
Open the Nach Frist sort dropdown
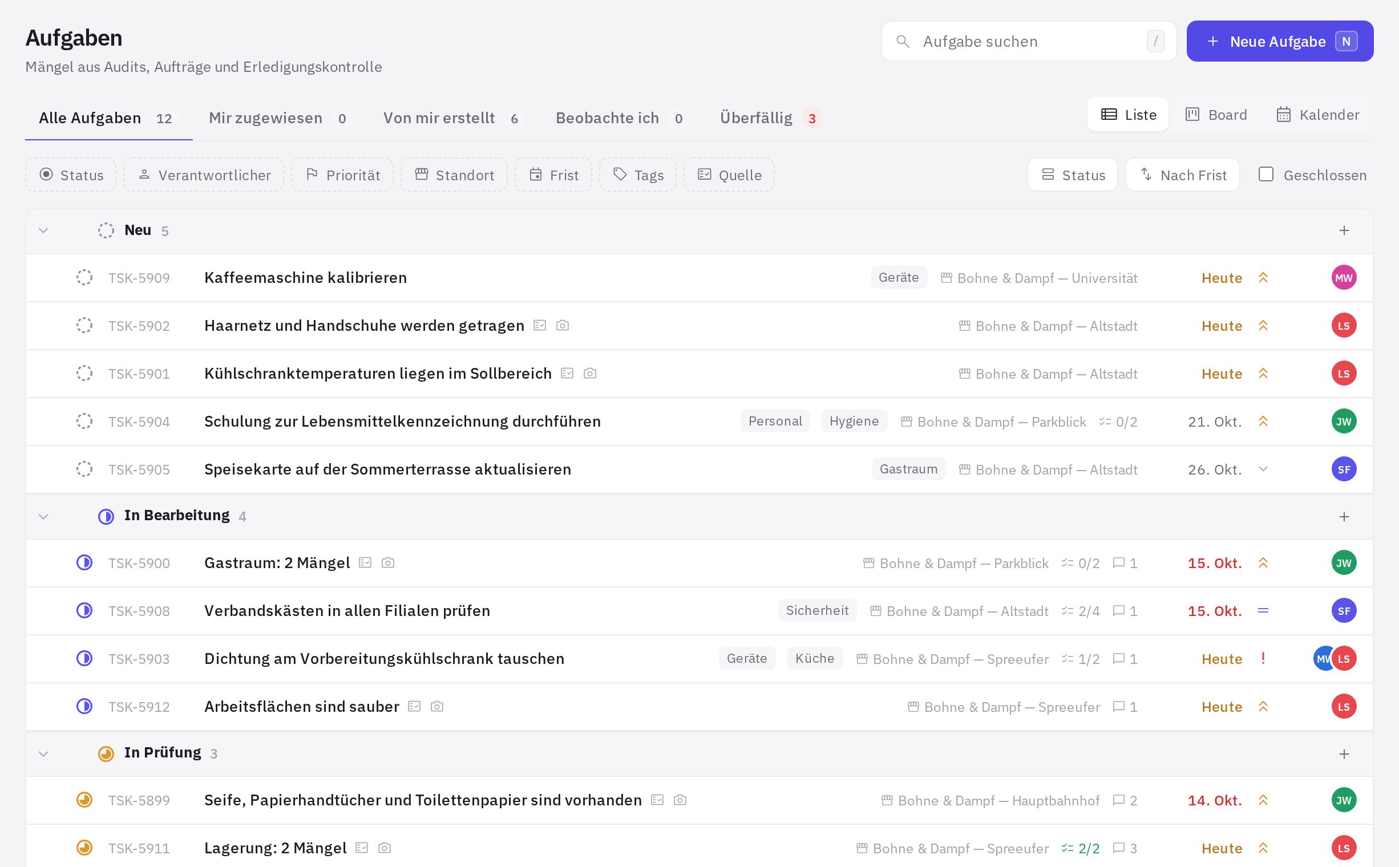click(x=1183, y=175)
